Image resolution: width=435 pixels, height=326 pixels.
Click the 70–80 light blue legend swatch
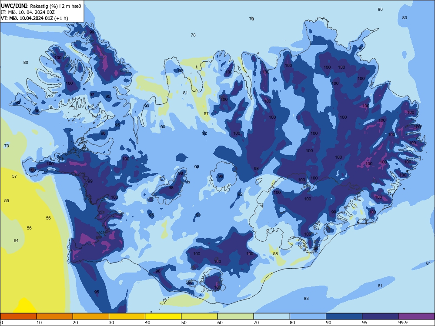tap(271, 316)
